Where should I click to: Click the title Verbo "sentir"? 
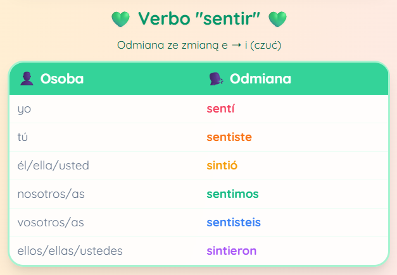pos(199,19)
